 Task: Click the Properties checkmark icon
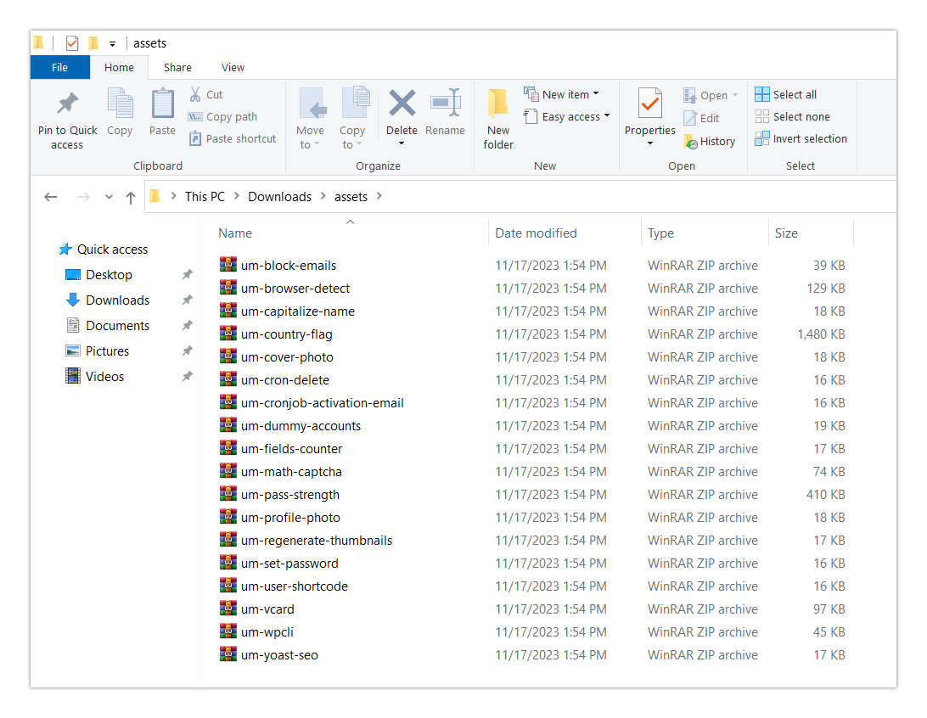click(x=649, y=104)
